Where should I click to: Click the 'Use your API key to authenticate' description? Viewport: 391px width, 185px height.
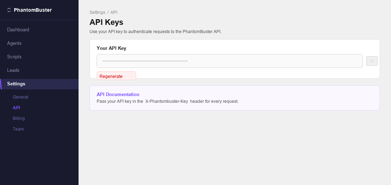click(155, 32)
